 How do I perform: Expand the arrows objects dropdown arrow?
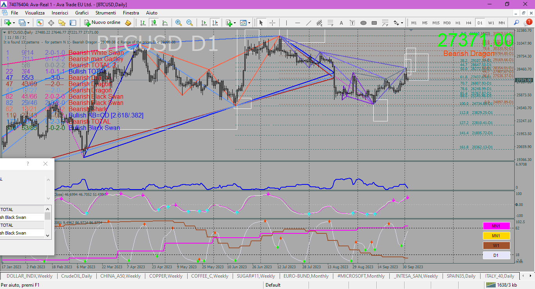pyautogui.click(x=402, y=23)
